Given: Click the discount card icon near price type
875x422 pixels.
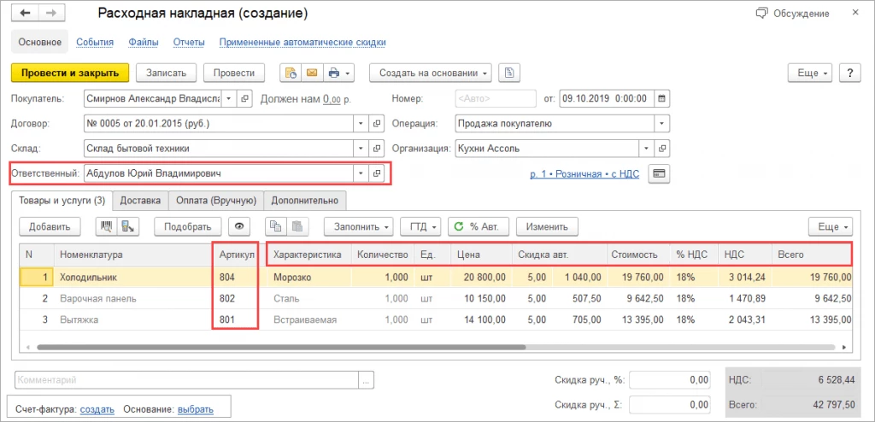Looking at the screenshot, I should [x=659, y=173].
